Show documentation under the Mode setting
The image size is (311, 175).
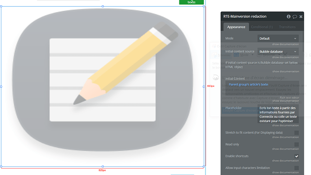click(x=285, y=44)
